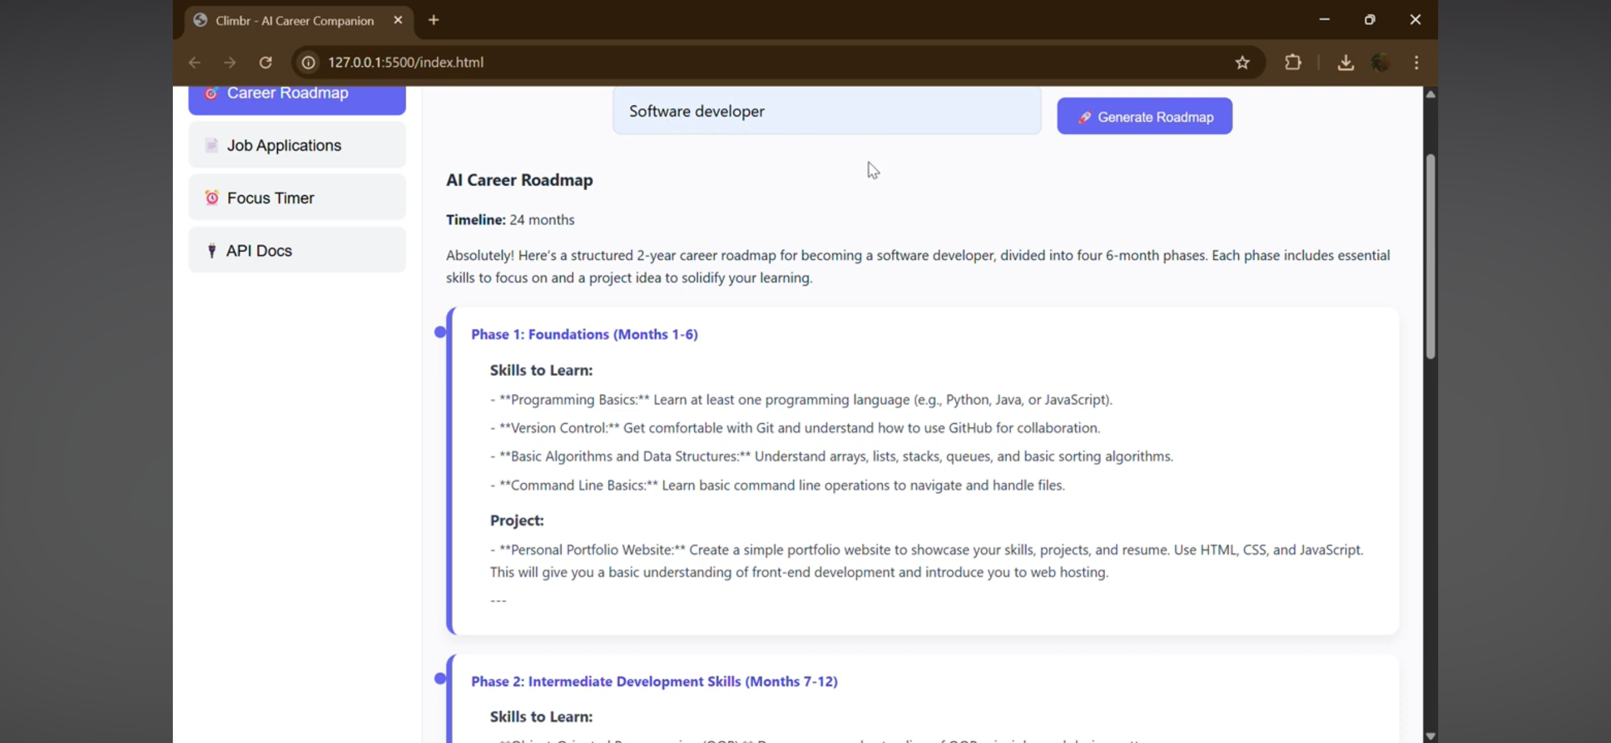This screenshot has width=1611, height=743.
Task: Bookmark this page with the star icon
Action: point(1242,63)
